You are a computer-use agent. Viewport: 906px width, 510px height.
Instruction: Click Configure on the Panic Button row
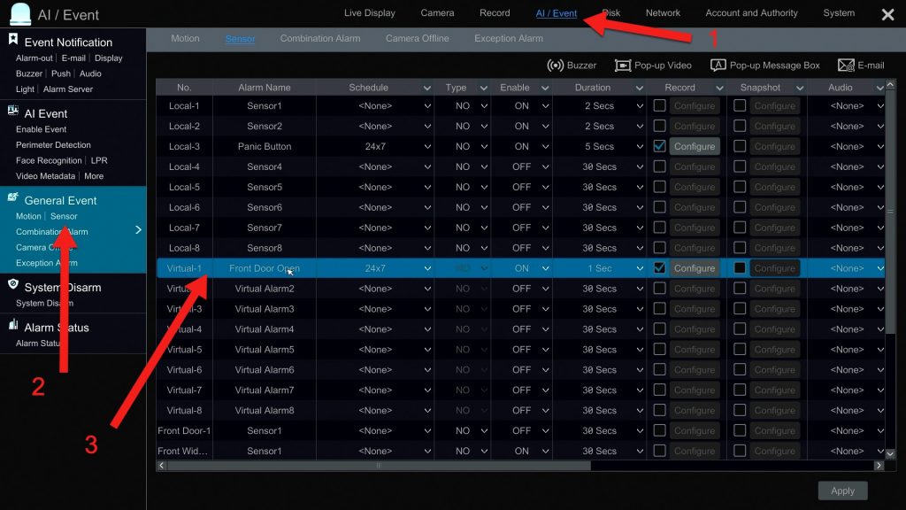click(x=694, y=146)
